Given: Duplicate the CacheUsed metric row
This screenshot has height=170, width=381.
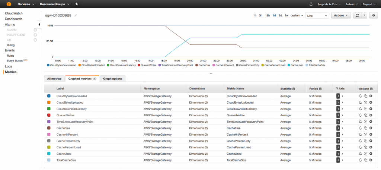Looking at the screenshot, I should [365, 154].
